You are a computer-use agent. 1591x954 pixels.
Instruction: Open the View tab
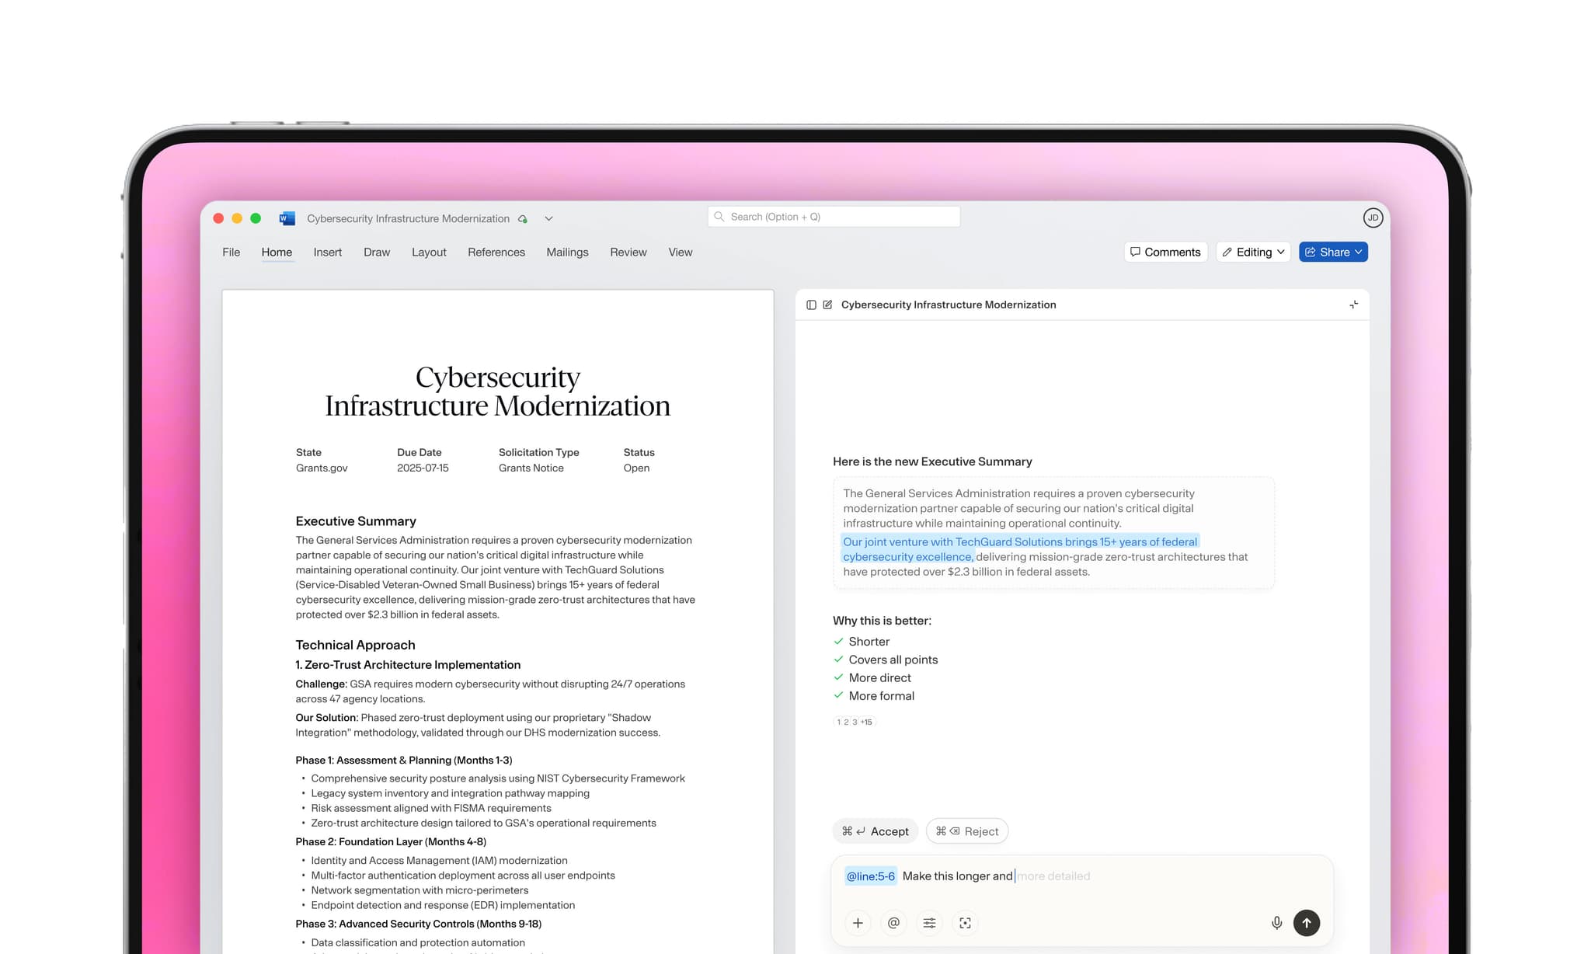coord(680,252)
